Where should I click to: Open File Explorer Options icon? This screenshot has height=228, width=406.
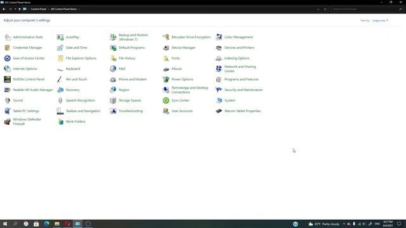[60, 58]
